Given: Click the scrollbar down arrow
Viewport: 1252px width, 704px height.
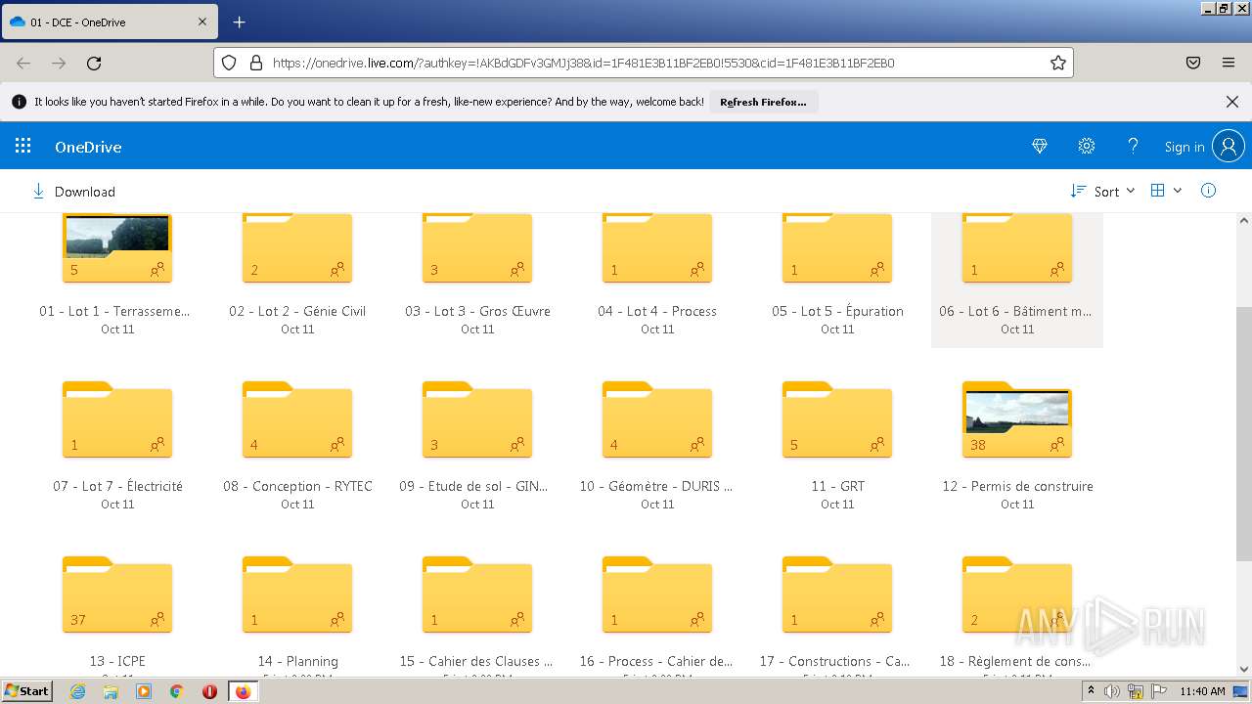Looking at the screenshot, I should [x=1243, y=669].
